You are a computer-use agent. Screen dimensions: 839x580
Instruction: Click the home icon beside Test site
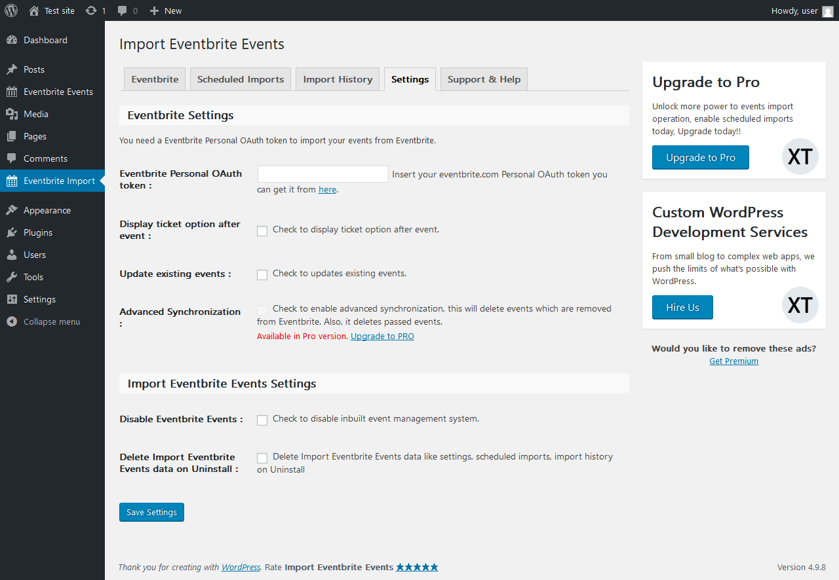(x=34, y=10)
